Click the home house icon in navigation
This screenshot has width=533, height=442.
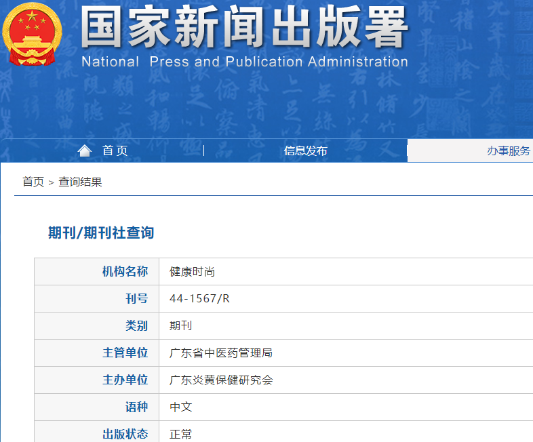[x=85, y=150]
